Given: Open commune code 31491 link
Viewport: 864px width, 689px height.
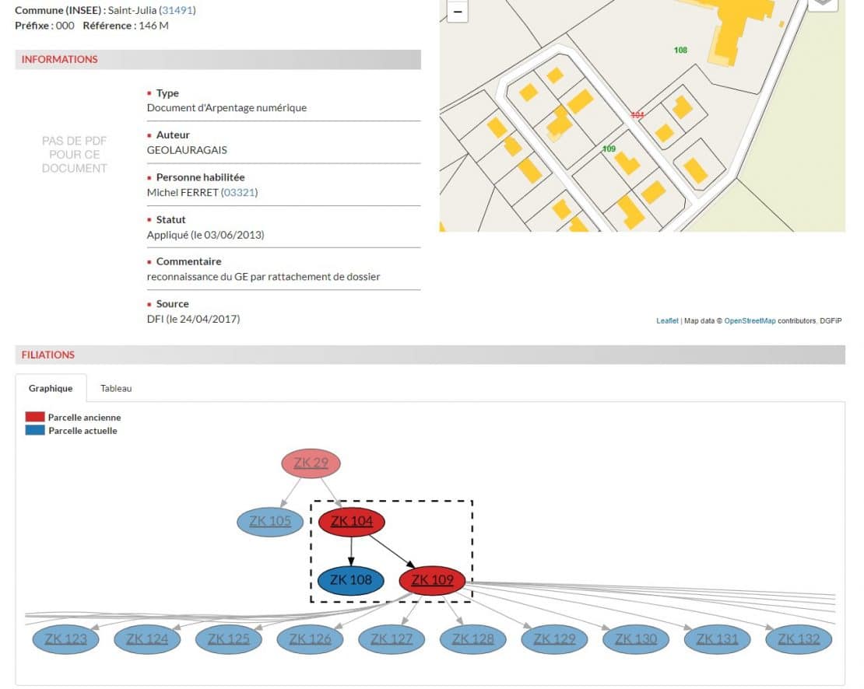Looking at the screenshot, I should coord(177,10).
